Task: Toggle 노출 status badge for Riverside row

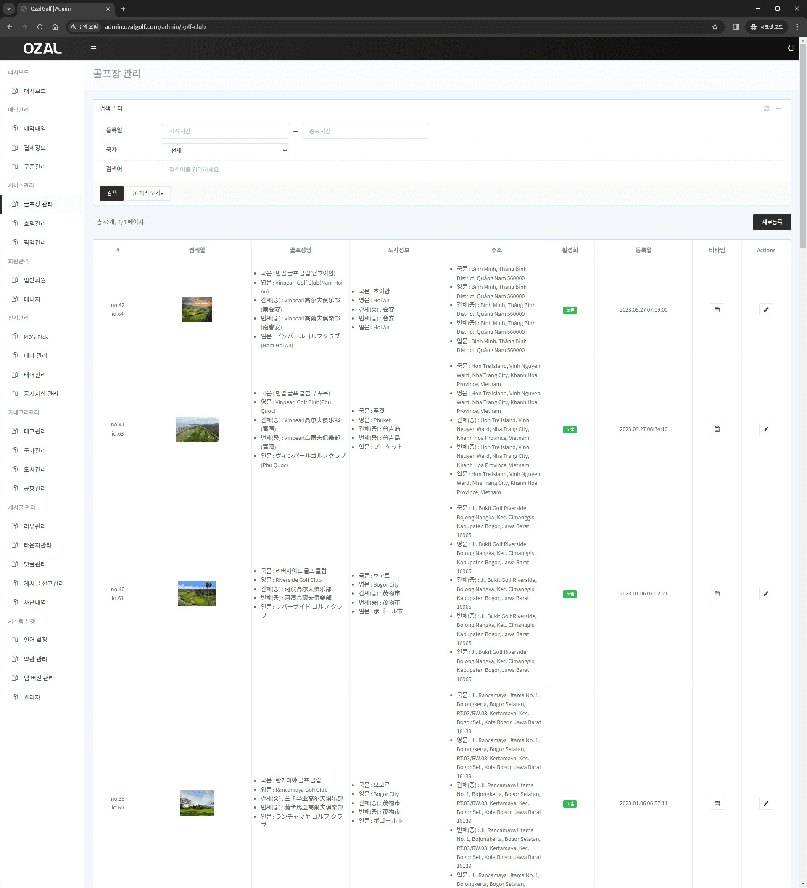Action: 570,594
